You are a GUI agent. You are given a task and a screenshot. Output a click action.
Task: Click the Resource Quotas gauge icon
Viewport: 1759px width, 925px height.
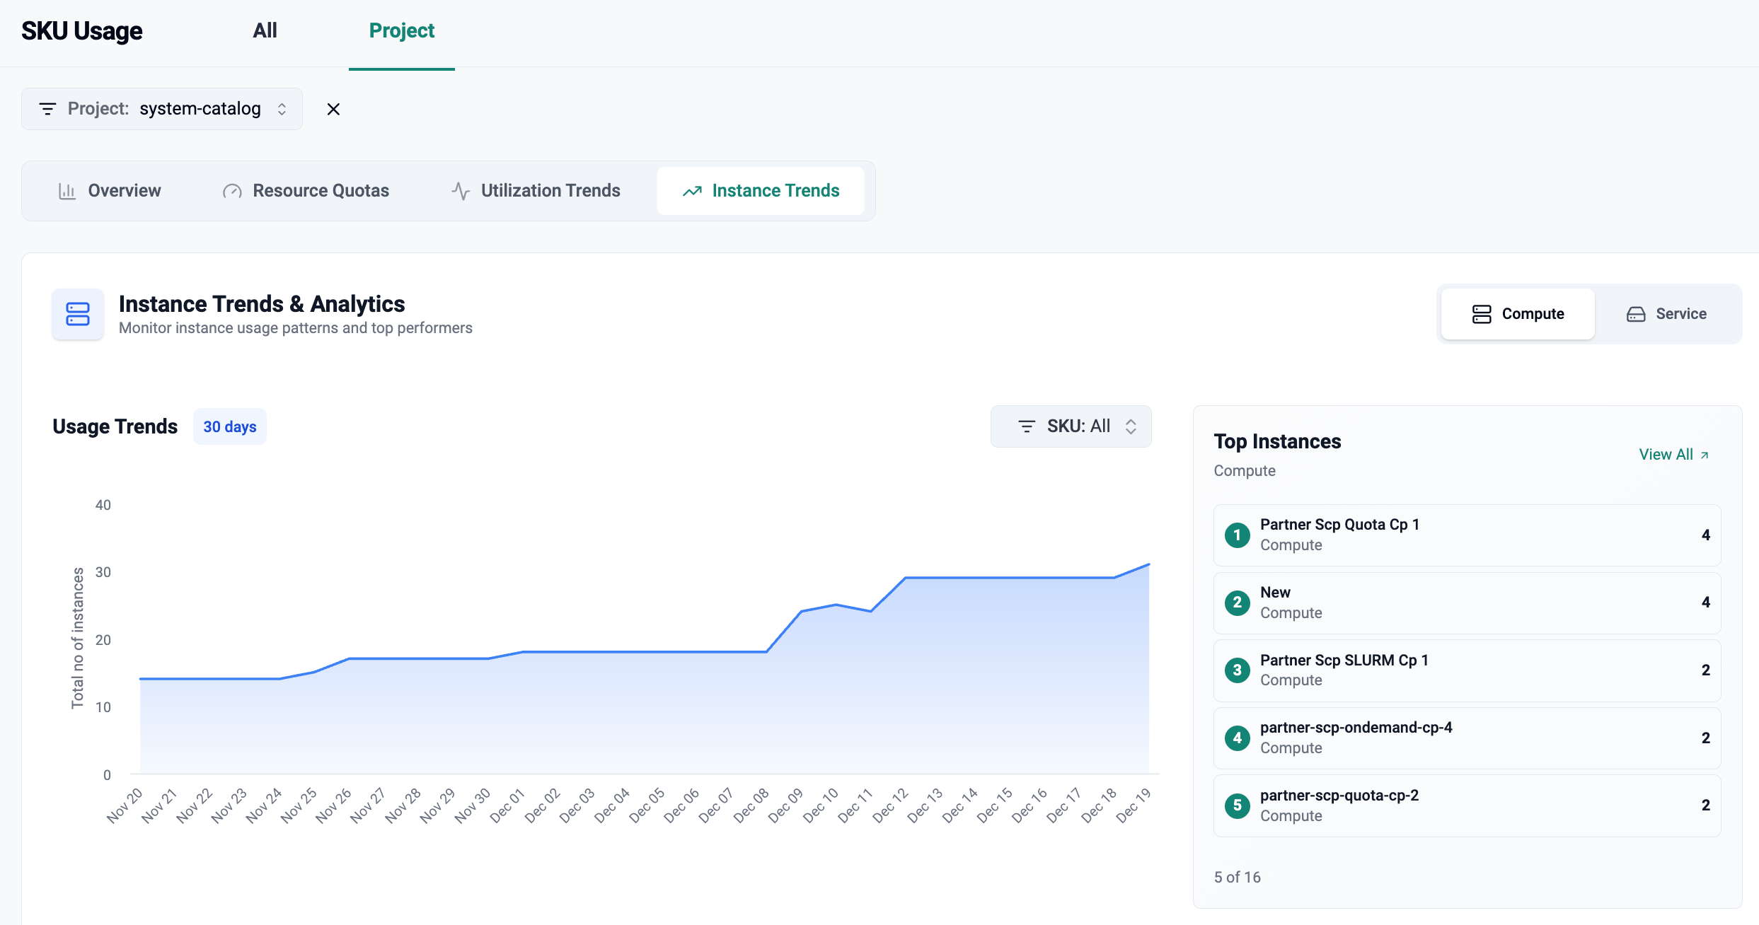click(x=232, y=191)
